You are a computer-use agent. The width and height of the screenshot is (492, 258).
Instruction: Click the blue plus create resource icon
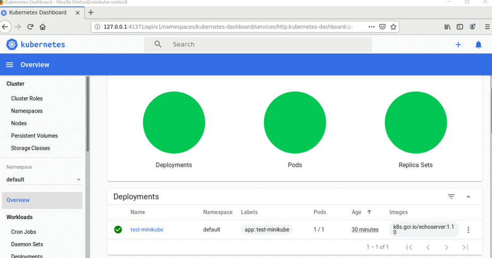(x=458, y=45)
